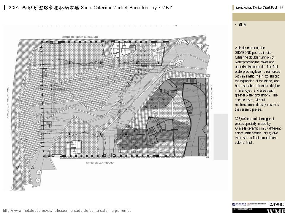Image resolution: width=285 pixels, height=213 pixels.
Task: Click the vertical street label on plan's right edge
Action: point(211,96)
